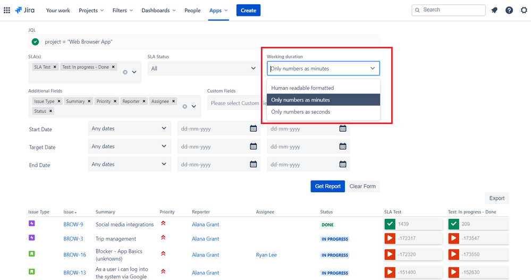Viewport: 531px width, 280px height.
Task: Remove the Summary field tag
Action: [x=89, y=101]
